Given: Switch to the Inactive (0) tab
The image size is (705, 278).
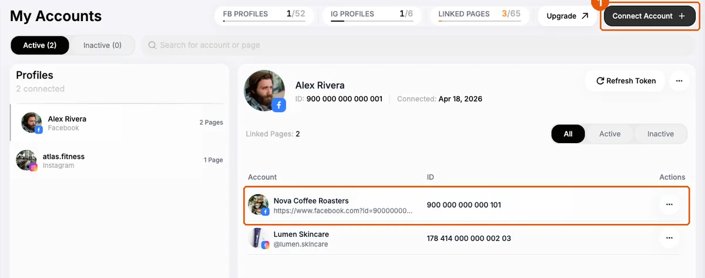Looking at the screenshot, I should point(102,45).
